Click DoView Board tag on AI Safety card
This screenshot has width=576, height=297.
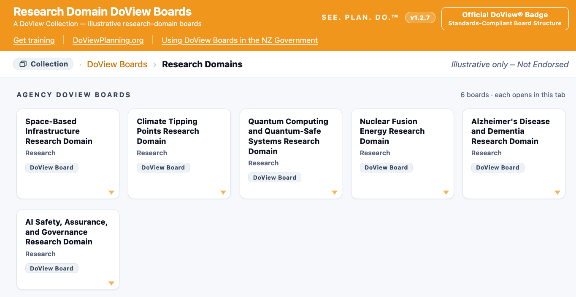[x=52, y=268]
